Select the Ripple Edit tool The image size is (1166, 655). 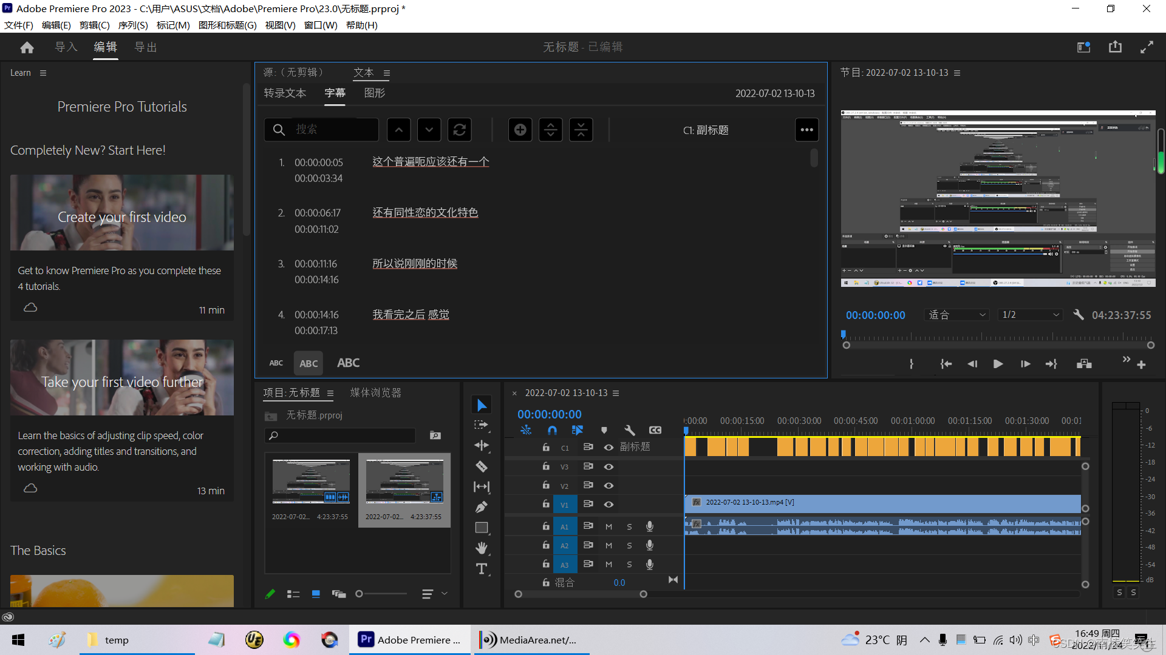(482, 446)
